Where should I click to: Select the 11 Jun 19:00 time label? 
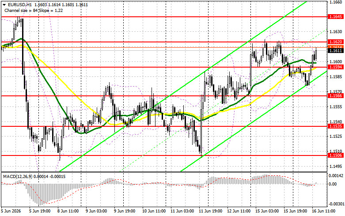coord(211,211)
